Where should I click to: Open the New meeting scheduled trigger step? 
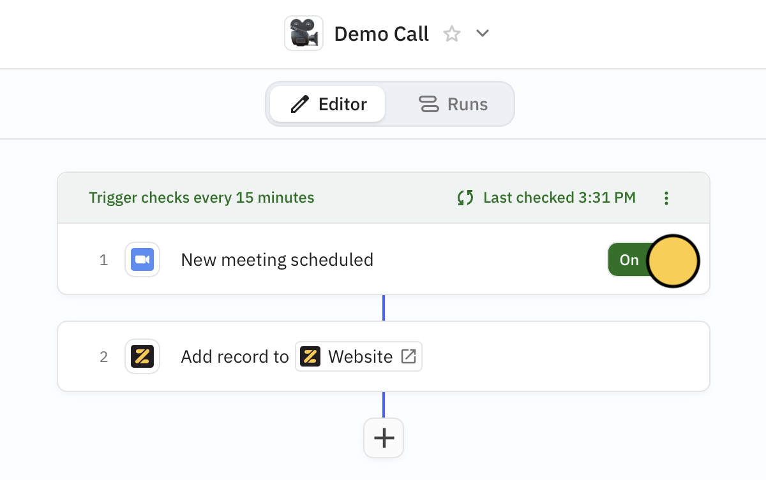coord(384,259)
